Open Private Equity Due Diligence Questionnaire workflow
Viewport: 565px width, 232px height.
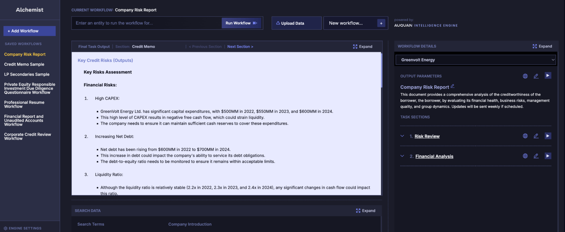coord(30,88)
